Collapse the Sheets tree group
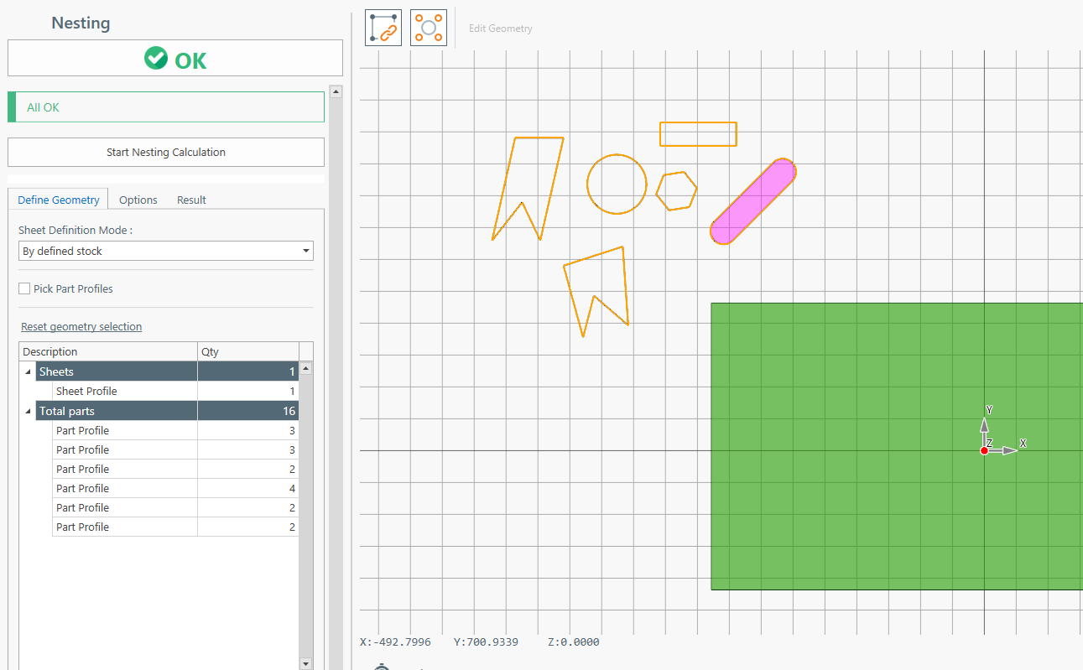Screen dimensions: 1083x670 click(28, 372)
